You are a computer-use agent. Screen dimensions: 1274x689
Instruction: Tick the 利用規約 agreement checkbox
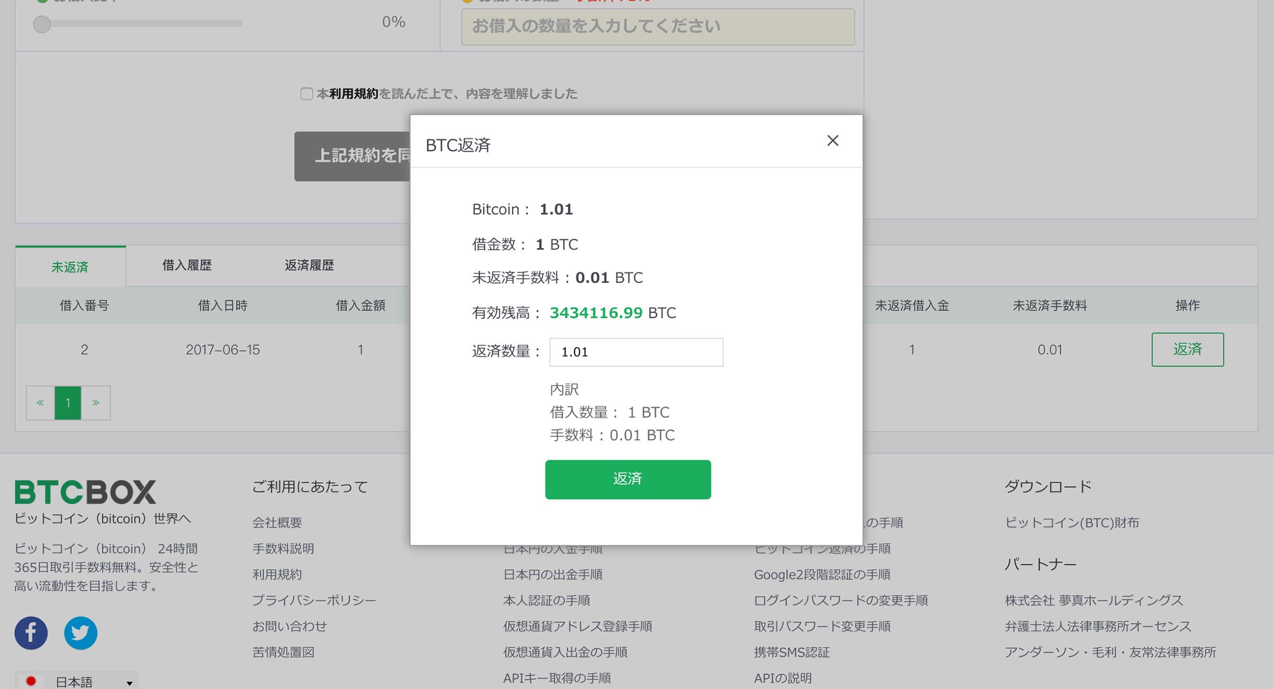pyautogui.click(x=306, y=93)
